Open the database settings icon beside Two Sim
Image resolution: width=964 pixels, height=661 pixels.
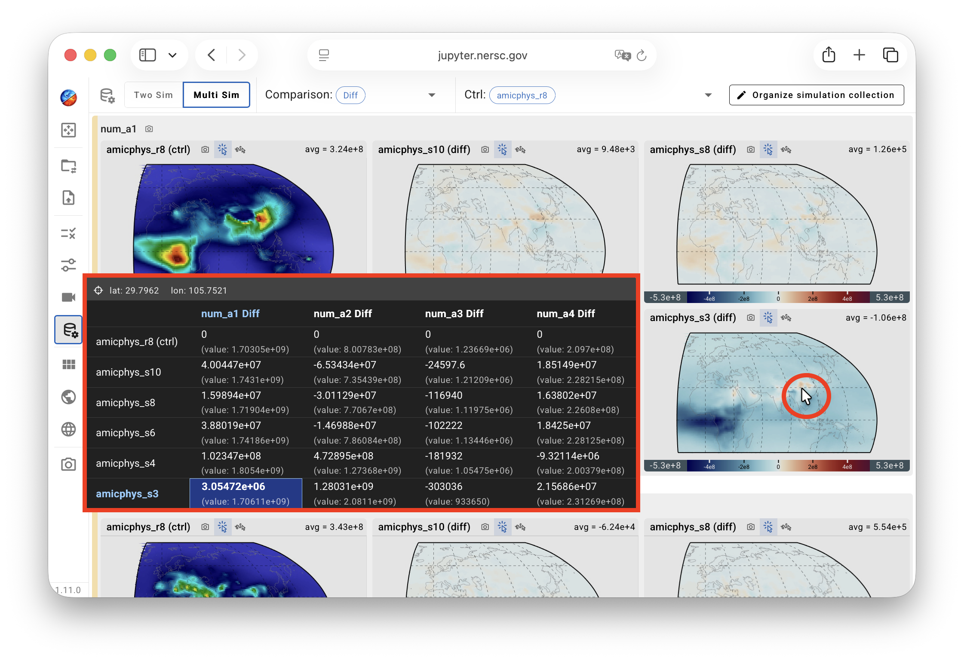click(x=107, y=95)
